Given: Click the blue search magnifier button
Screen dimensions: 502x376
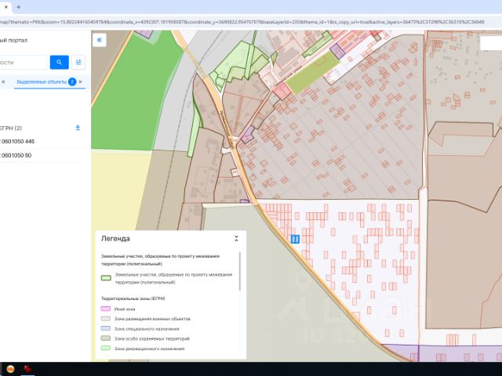Looking at the screenshot, I should coord(59,62).
